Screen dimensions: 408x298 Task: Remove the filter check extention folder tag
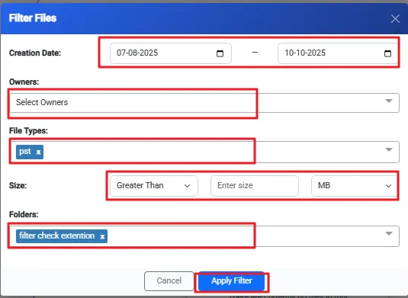point(102,236)
